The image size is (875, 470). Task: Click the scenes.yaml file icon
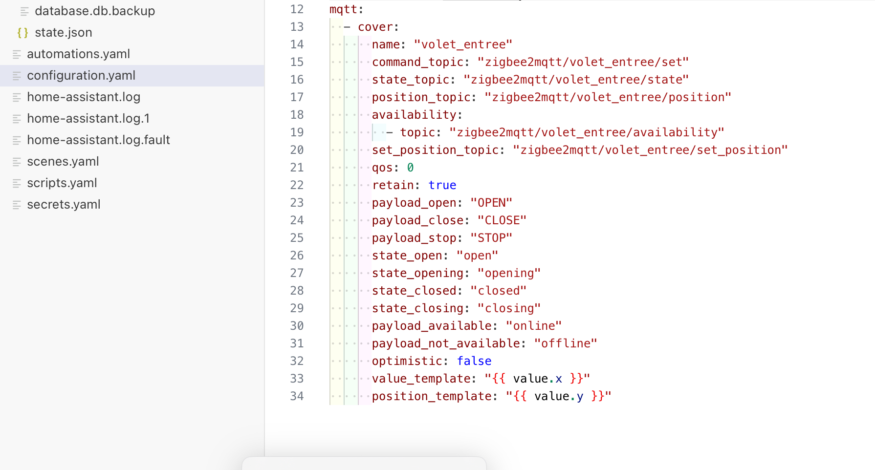pos(17,162)
